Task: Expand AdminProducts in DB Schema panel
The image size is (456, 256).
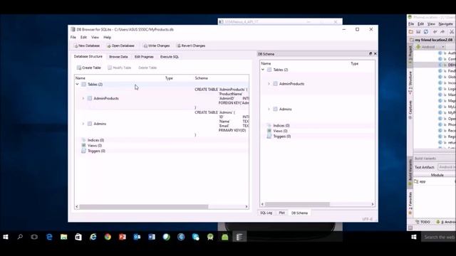Action: coord(269,84)
